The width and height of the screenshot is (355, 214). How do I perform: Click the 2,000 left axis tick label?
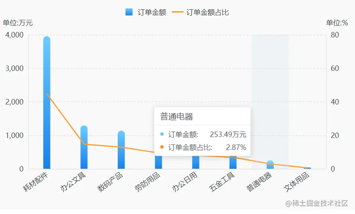pyautogui.click(x=14, y=102)
